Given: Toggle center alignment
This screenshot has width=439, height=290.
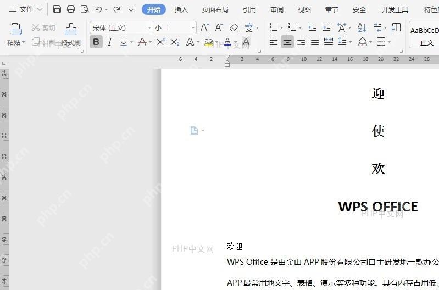Looking at the screenshot, I should 287,42.
